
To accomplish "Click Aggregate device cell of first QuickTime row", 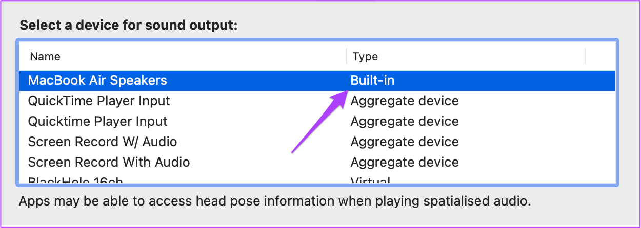I will coord(405,101).
